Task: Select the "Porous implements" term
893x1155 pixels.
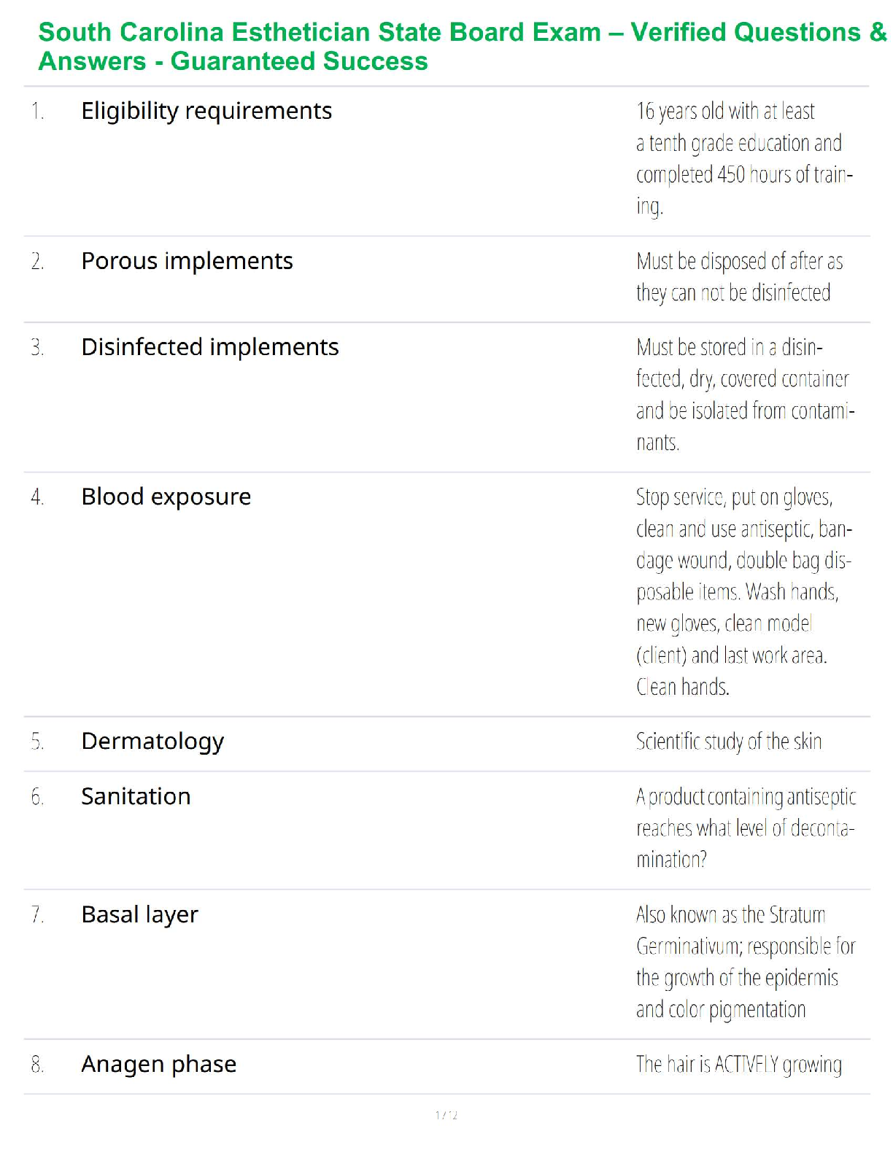Action: pos(187,261)
